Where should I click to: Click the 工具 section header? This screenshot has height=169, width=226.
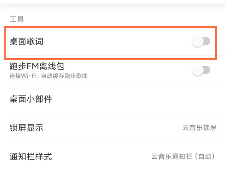click(x=17, y=19)
